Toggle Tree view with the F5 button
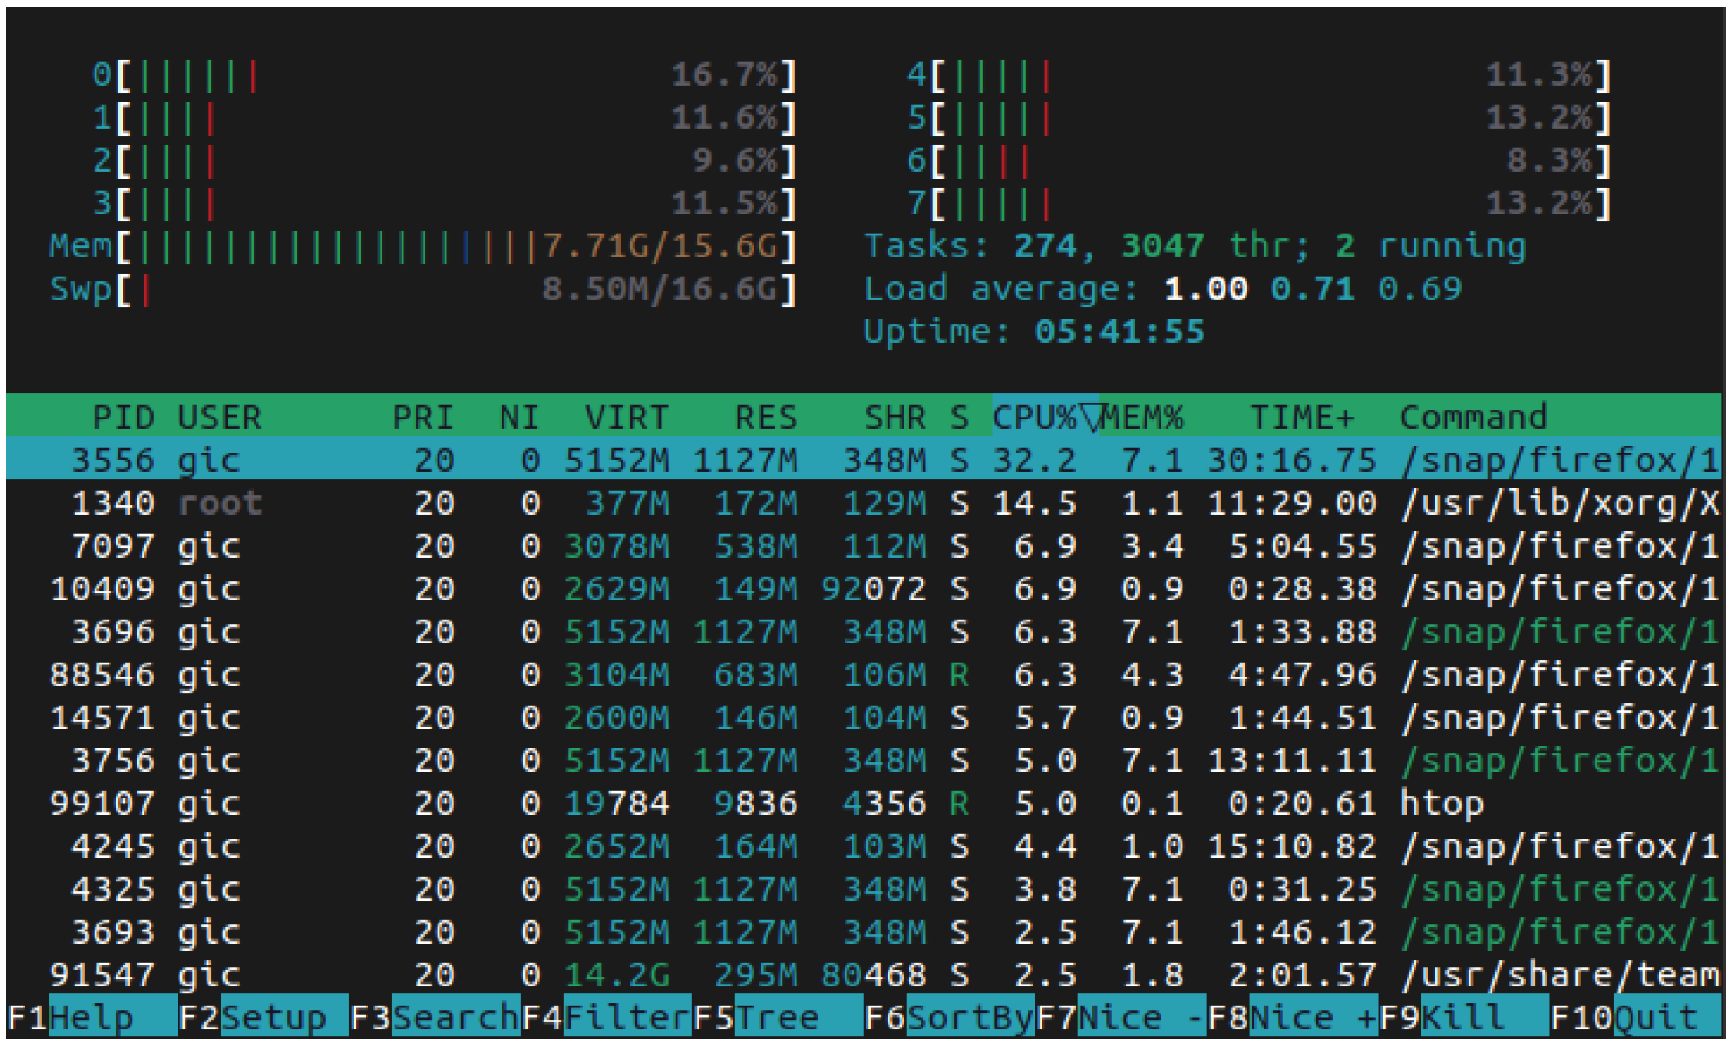This screenshot has width=1733, height=1046. [x=777, y=1018]
